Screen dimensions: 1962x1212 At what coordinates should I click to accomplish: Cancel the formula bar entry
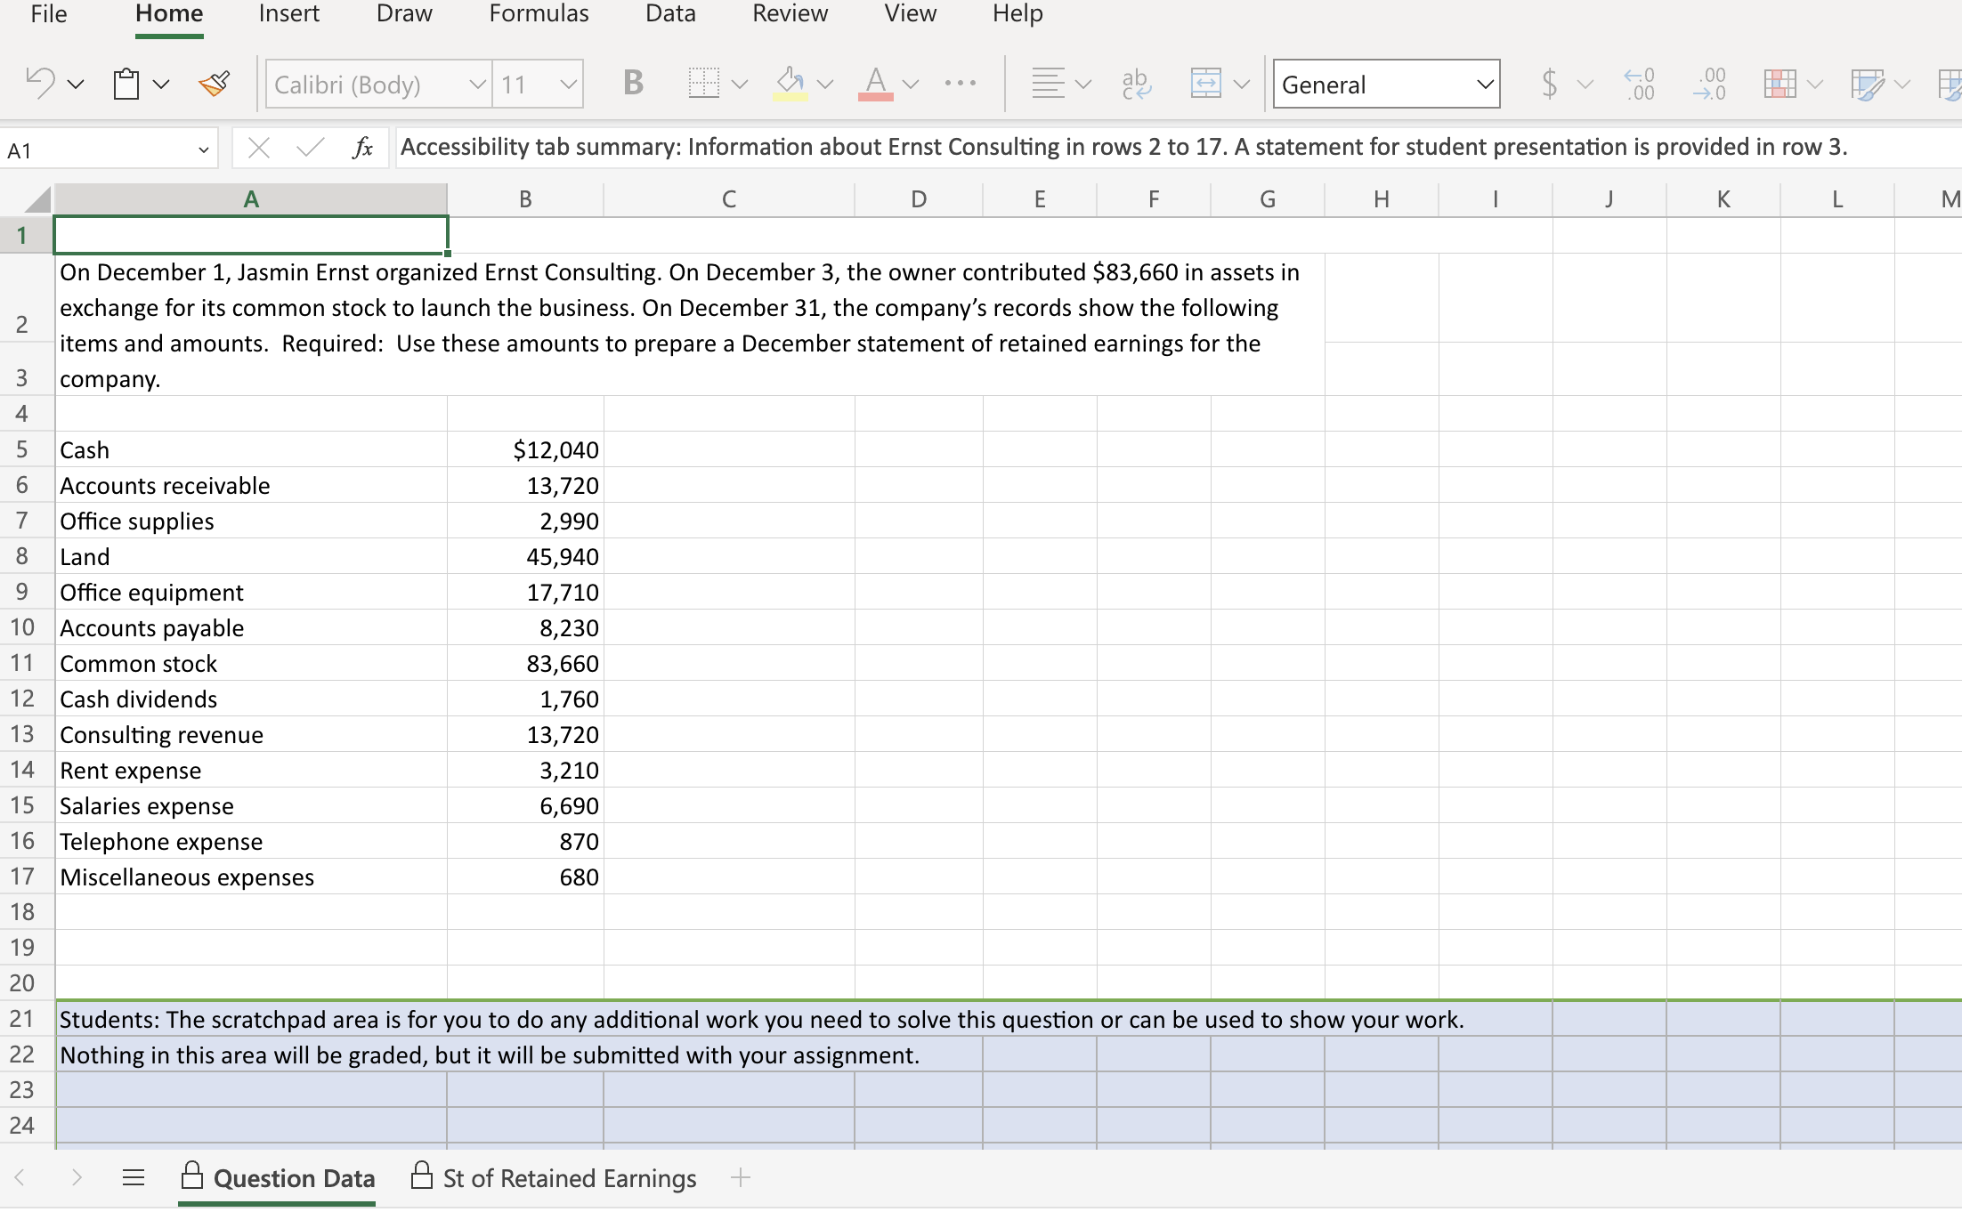pos(259,147)
